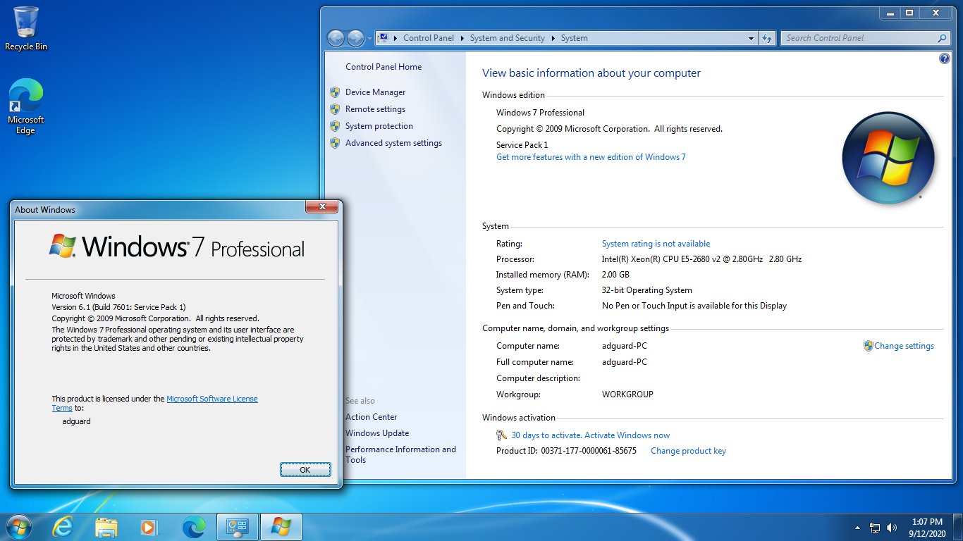This screenshot has width=963, height=541.
Task: Refresh the Control Panel address bar
Action: click(768, 38)
